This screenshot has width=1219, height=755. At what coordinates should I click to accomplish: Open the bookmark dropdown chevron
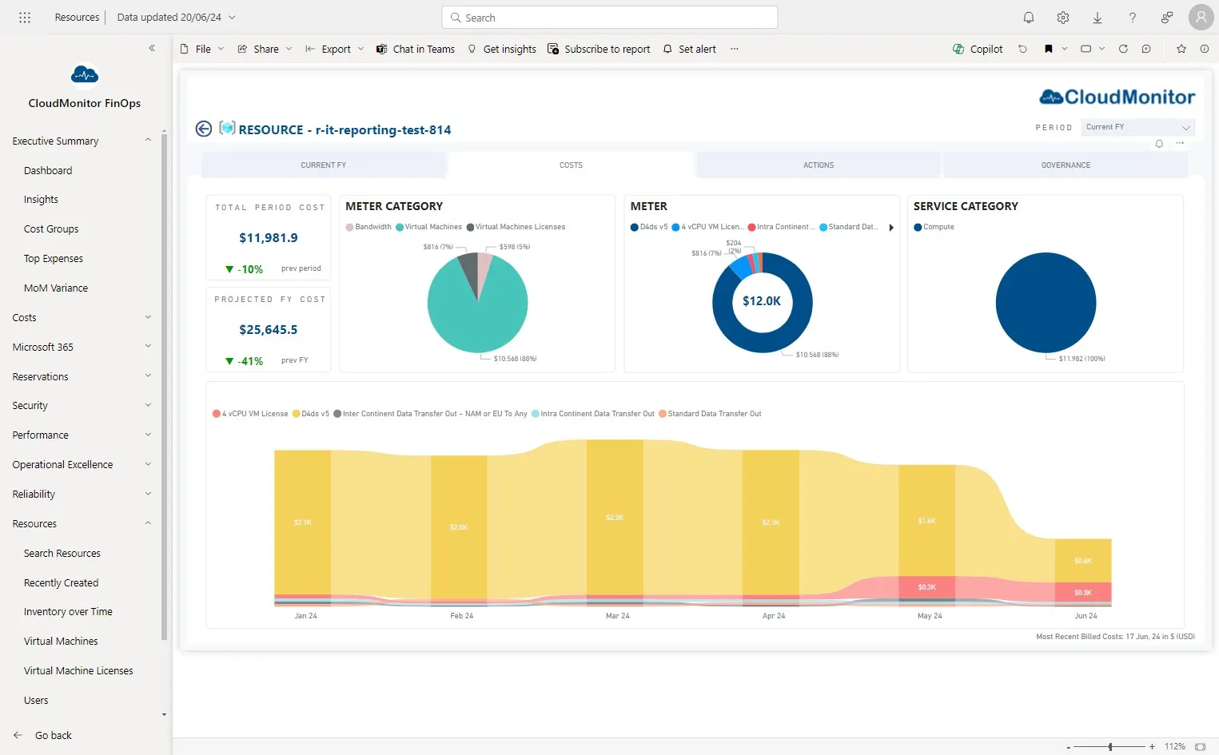(x=1065, y=49)
